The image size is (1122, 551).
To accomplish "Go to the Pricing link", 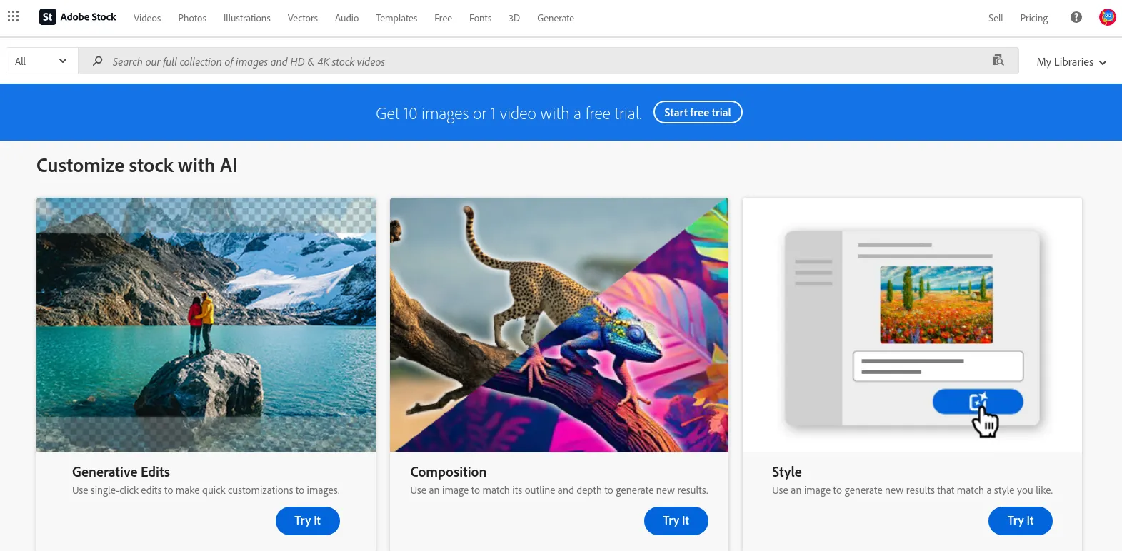I will [1033, 18].
